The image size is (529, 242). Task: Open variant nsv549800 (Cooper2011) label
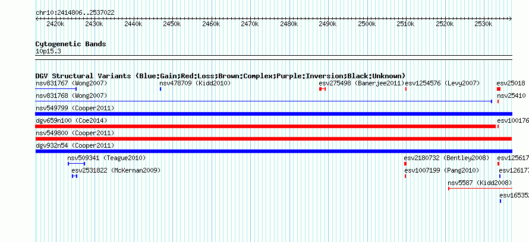pos(75,133)
